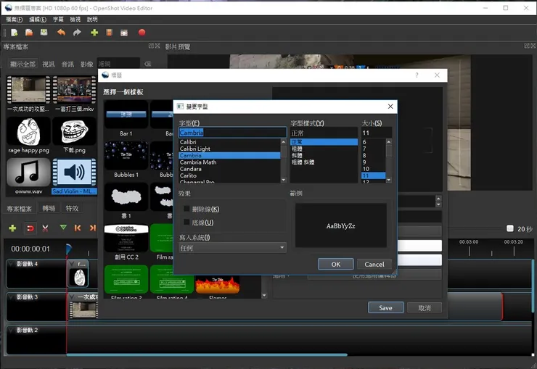Open the 寫入系統 writing system dropdown
The height and width of the screenshot is (369, 537).
coord(232,248)
